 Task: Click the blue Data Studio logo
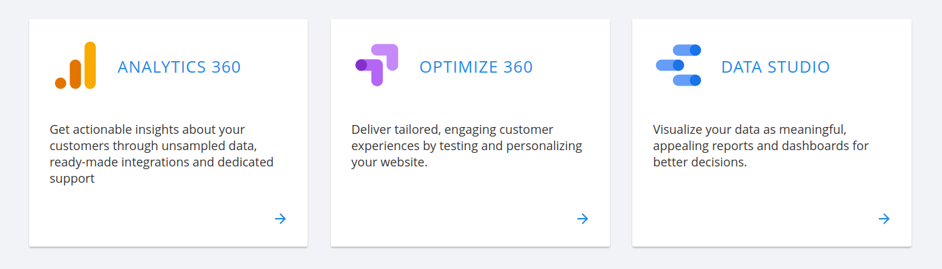pos(678,65)
